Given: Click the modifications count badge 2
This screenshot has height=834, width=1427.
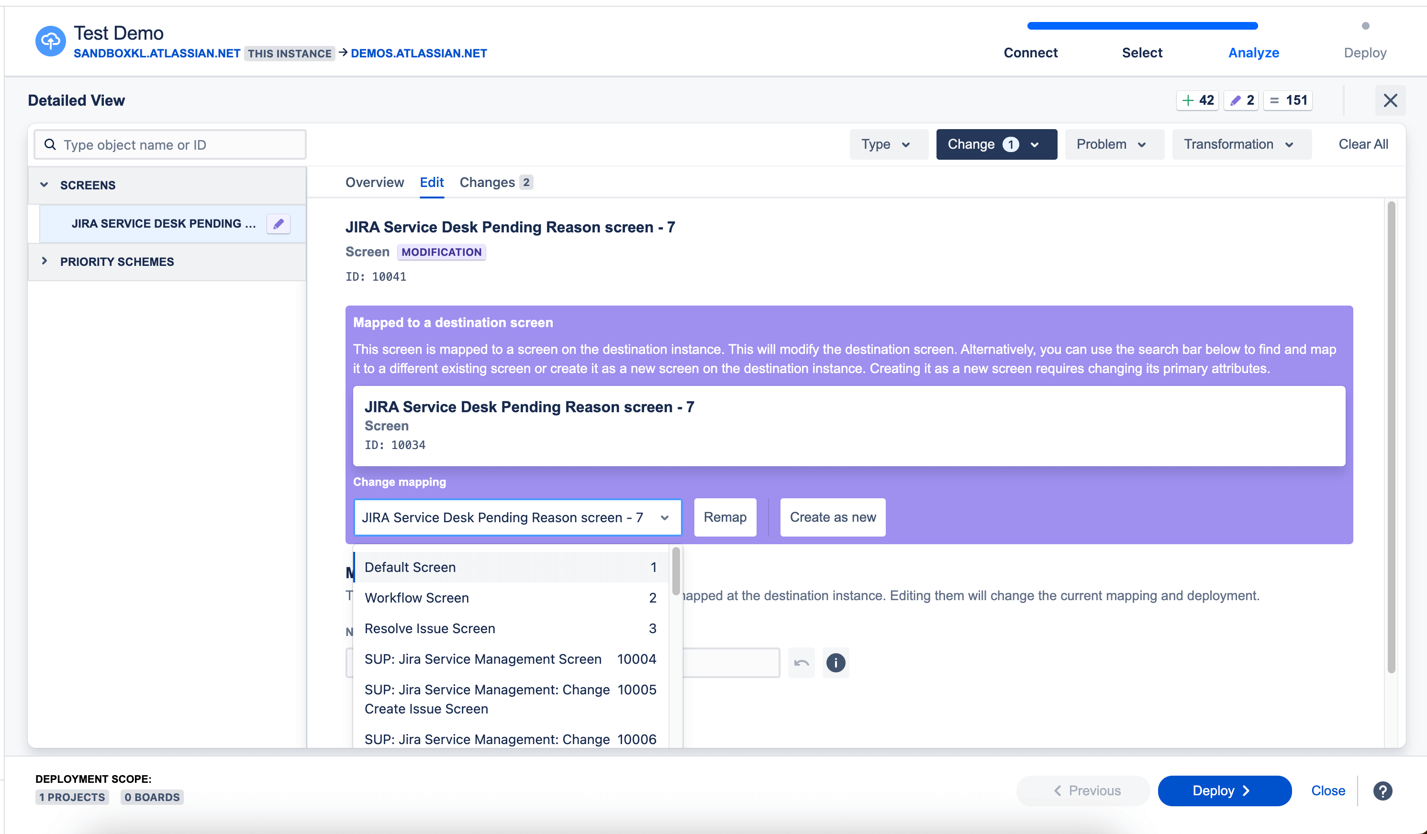Looking at the screenshot, I should pos(1241,101).
